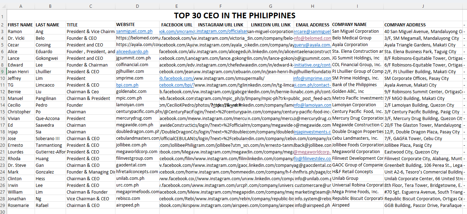The image size is (467, 214).
Task: Click the title 'TOP 30 CEO IN THE PHILIPPINES'
Action: [235, 15]
